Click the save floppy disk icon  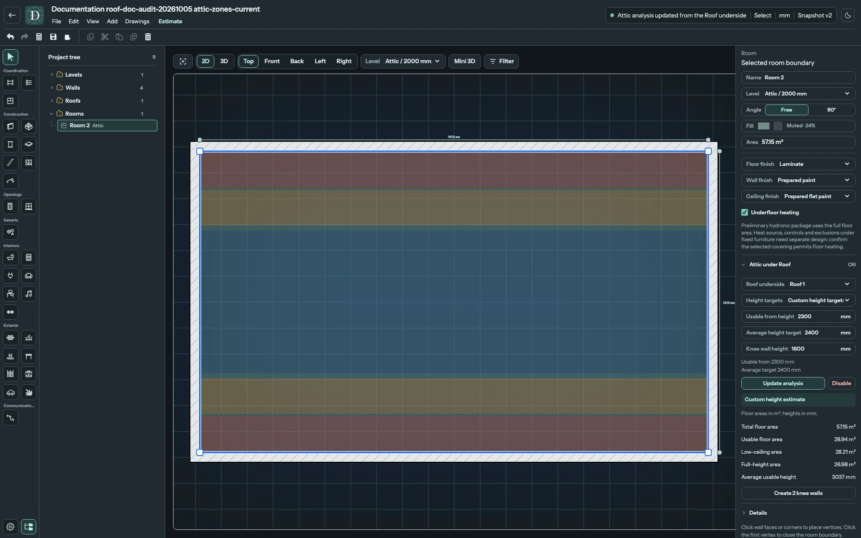(x=53, y=37)
